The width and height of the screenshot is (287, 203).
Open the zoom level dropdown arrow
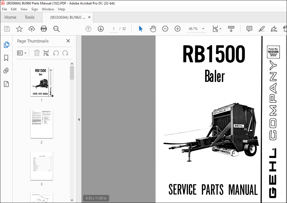click(203, 29)
